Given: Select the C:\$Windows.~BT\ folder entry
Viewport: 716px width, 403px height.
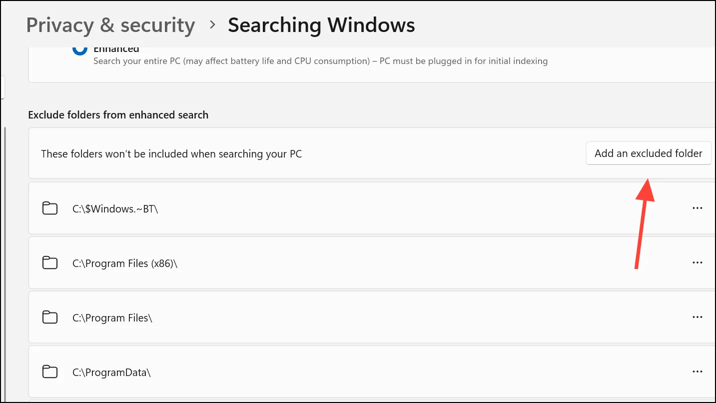Looking at the screenshot, I should (x=372, y=208).
